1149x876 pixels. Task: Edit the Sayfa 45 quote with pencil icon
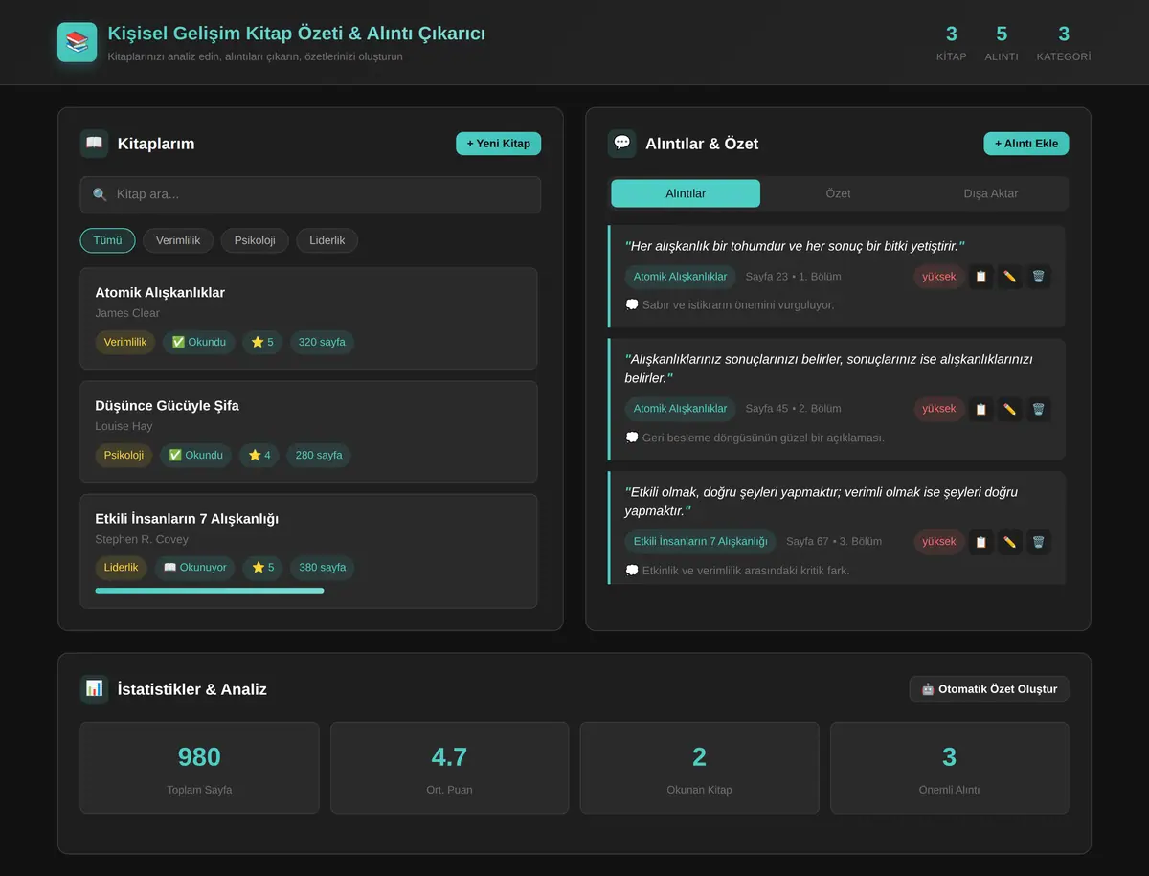click(1009, 409)
